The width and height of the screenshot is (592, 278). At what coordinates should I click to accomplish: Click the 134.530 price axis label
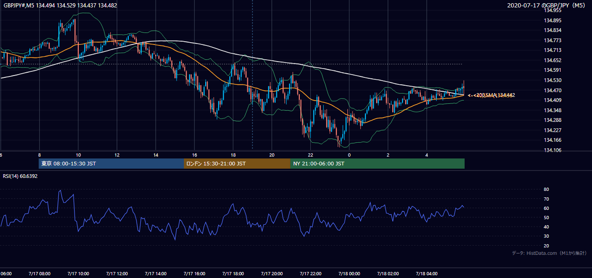tap(553, 80)
